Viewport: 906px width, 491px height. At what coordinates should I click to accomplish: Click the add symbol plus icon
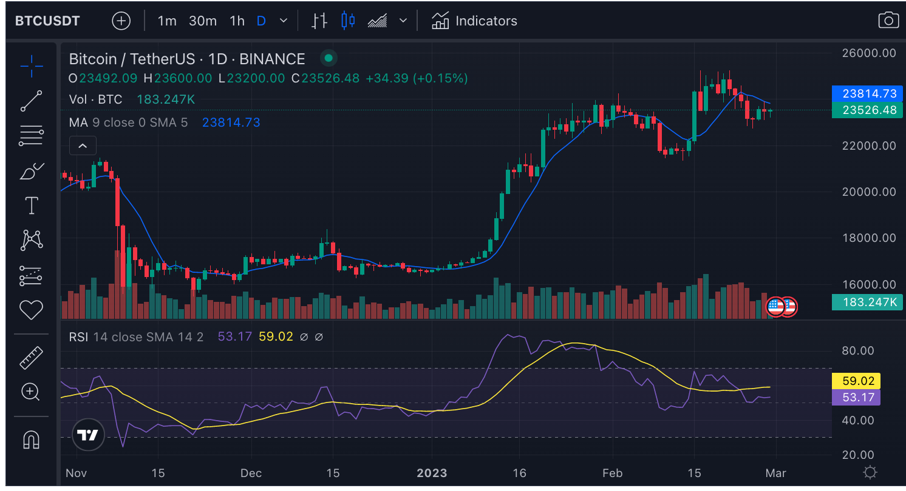point(121,21)
